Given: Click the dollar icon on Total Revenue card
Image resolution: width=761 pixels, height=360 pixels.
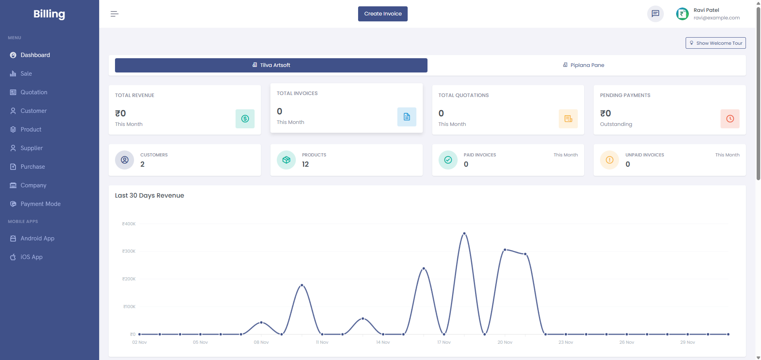Looking at the screenshot, I should (x=245, y=118).
